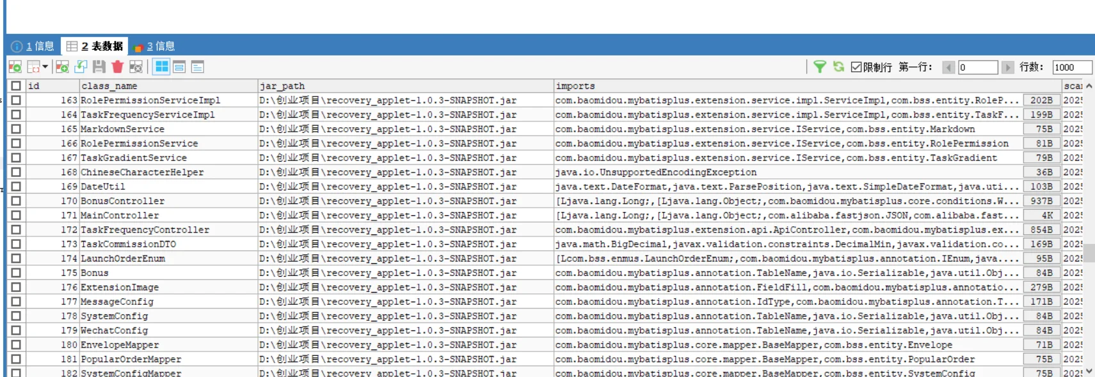Check the box for row id 163
Viewport: 1095px width, 377px height.
point(16,100)
